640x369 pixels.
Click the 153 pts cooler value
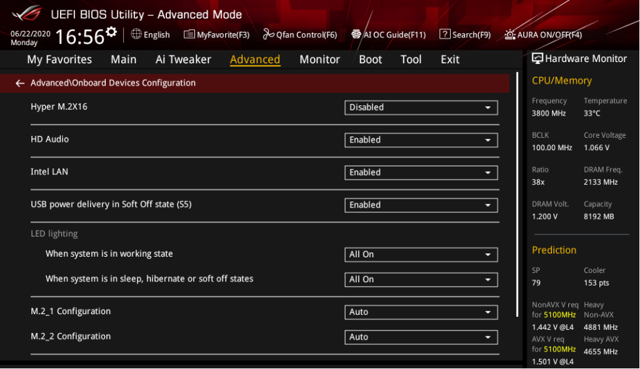596,283
